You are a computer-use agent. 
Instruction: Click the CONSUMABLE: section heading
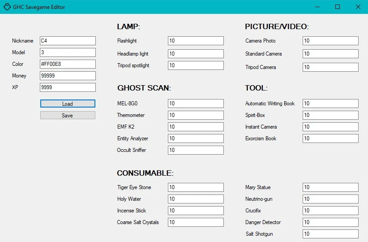click(x=145, y=173)
